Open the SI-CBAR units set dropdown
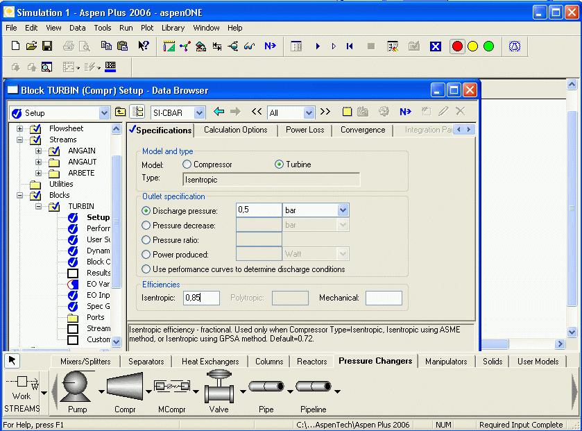Viewport: 582px width, 431px height. (x=199, y=113)
